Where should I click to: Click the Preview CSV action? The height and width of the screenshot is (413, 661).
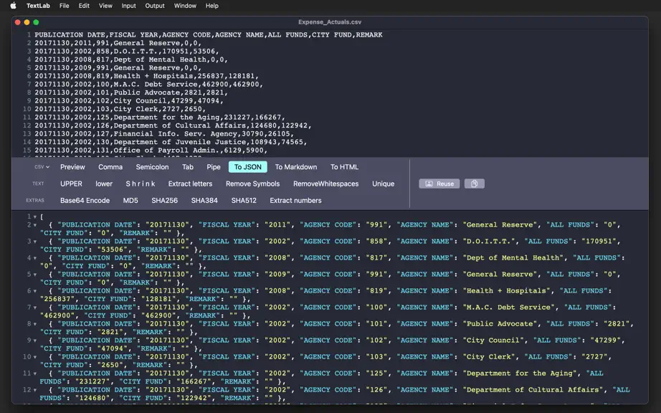point(72,167)
